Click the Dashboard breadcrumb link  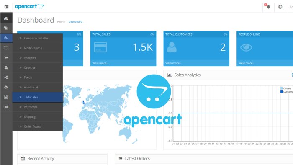pos(75,22)
